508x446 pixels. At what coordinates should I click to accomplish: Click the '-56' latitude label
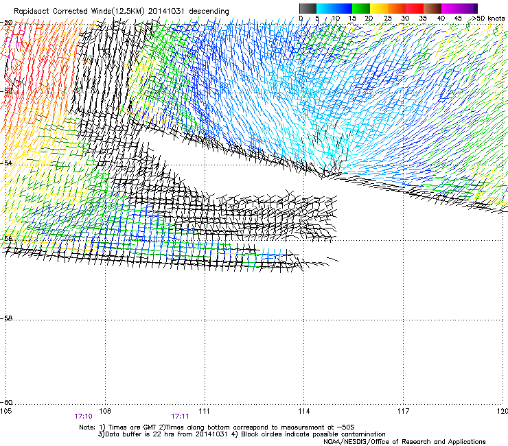click(x=6, y=238)
